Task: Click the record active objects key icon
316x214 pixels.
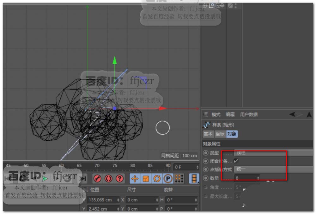Action: (98, 178)
